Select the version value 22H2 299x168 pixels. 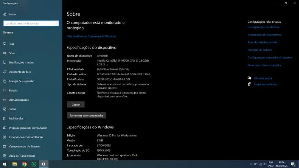pyautogui.click(x=100, y=140)
